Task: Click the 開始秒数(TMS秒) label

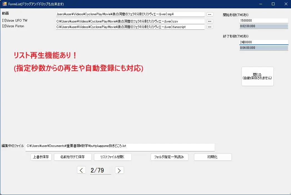Action: click(235, 15)
